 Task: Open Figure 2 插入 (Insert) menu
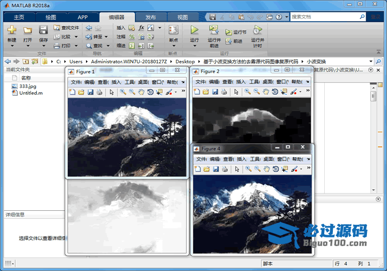pos(241,82)
